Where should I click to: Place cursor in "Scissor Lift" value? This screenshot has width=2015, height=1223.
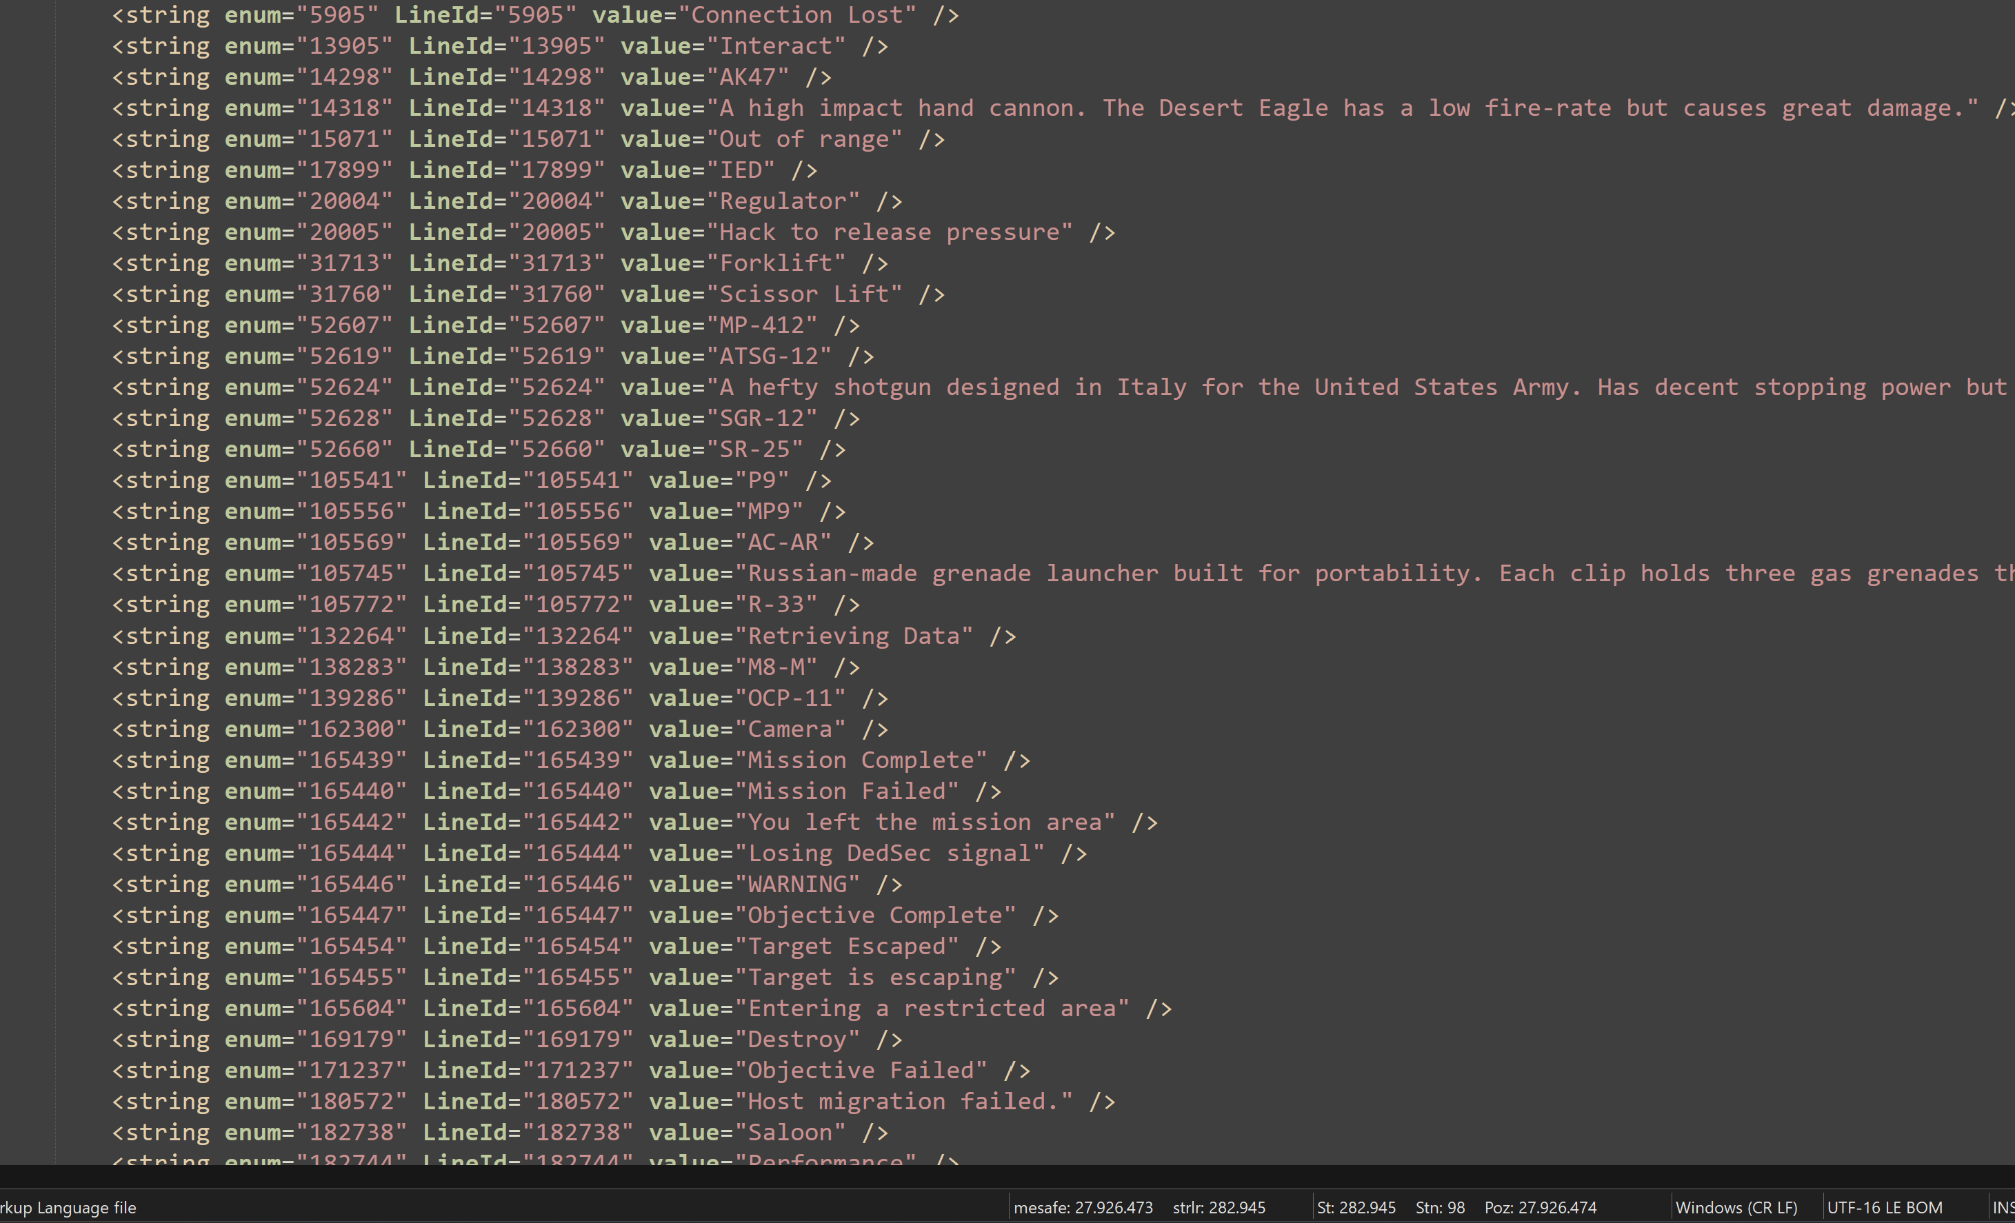[804, 294]
